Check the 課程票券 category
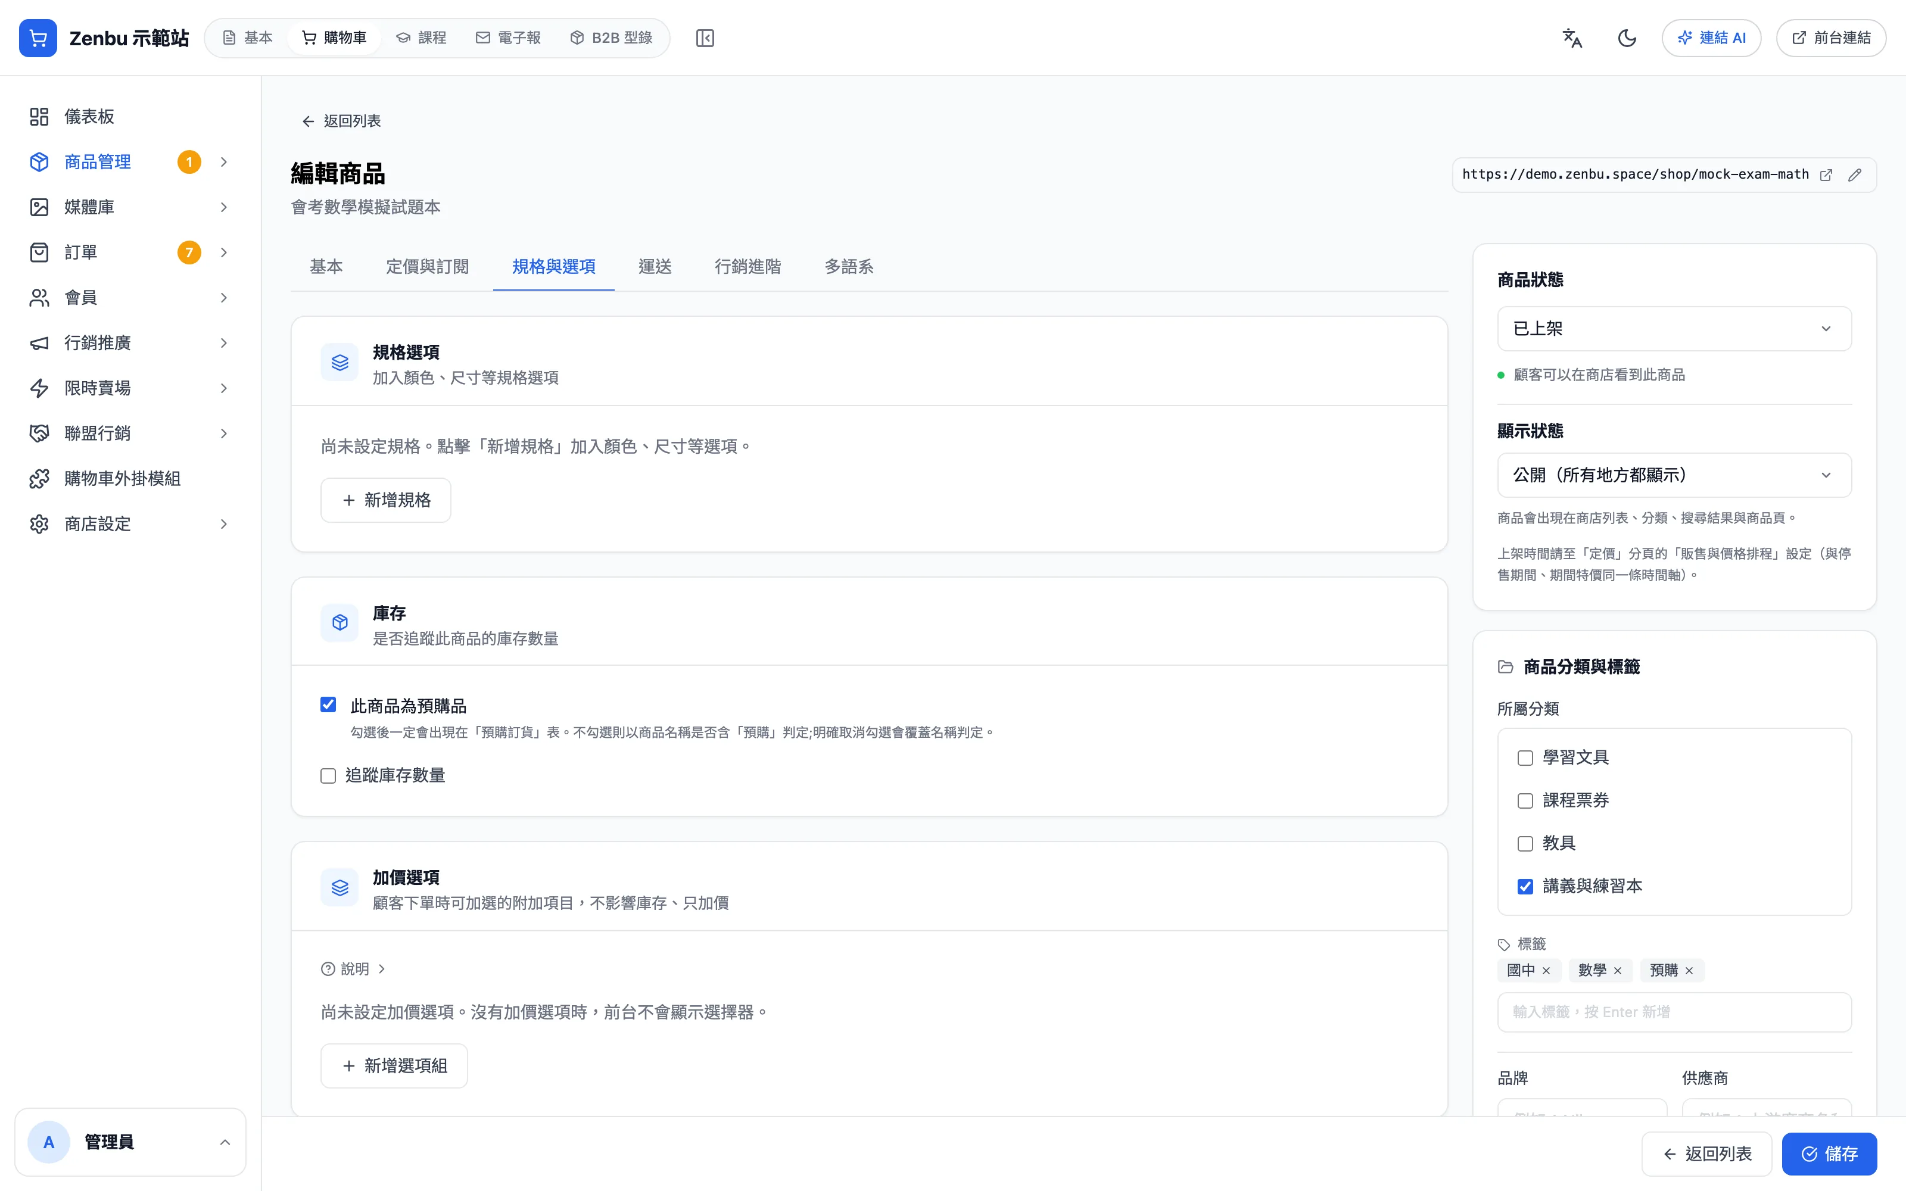The image size is (1906, 1191). [1525, 801]
